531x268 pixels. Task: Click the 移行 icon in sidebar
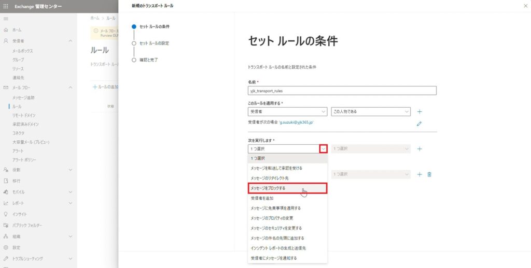tap(6, 181)
